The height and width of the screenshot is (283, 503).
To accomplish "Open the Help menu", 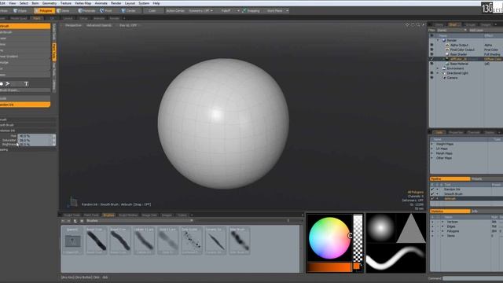I will 156,3.
